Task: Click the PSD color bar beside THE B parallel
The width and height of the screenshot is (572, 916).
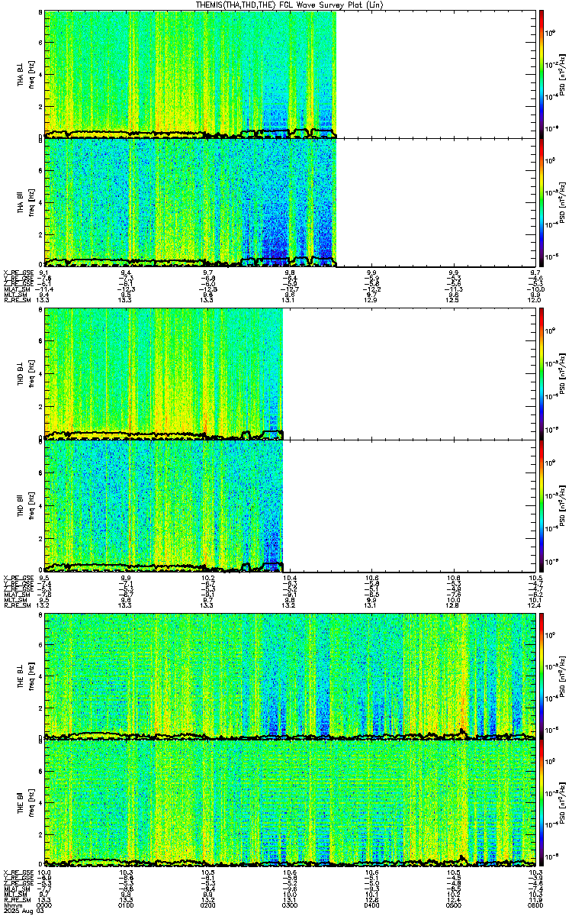Action: click(x=541, y=804)
